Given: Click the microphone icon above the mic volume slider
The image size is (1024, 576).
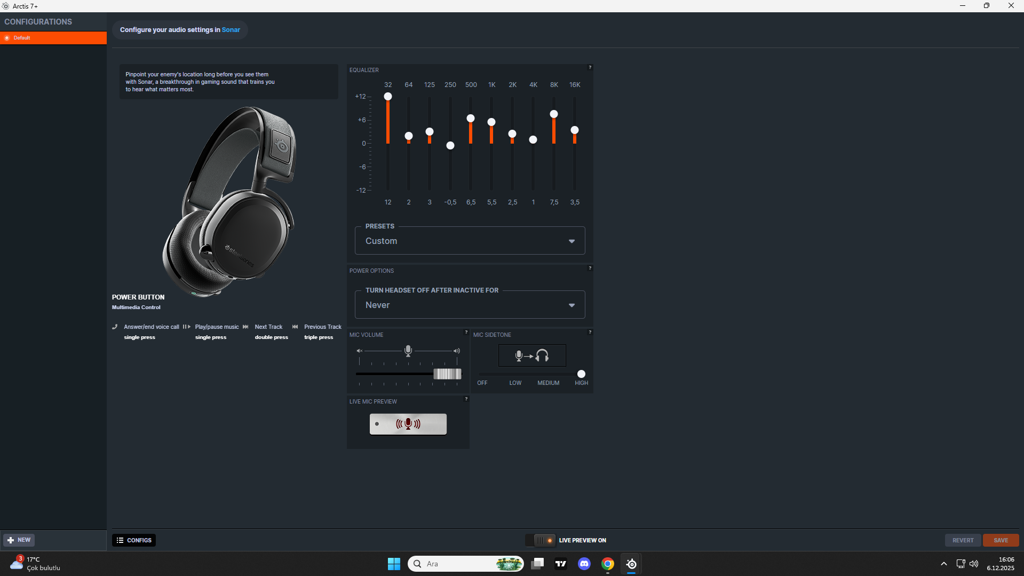Looking at the screenshot, I should [x=408, y=351].
